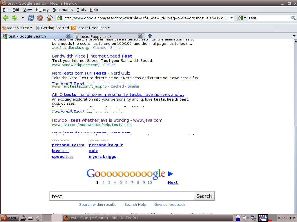Search related term love test

pyautogui.click(x=60, y=151)
